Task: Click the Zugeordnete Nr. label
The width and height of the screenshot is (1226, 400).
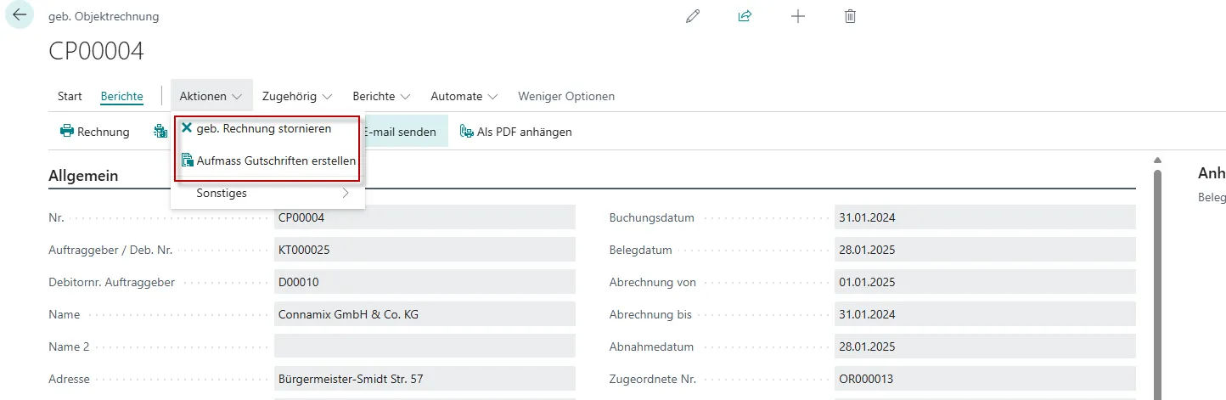Action: [x=653, y=379]
